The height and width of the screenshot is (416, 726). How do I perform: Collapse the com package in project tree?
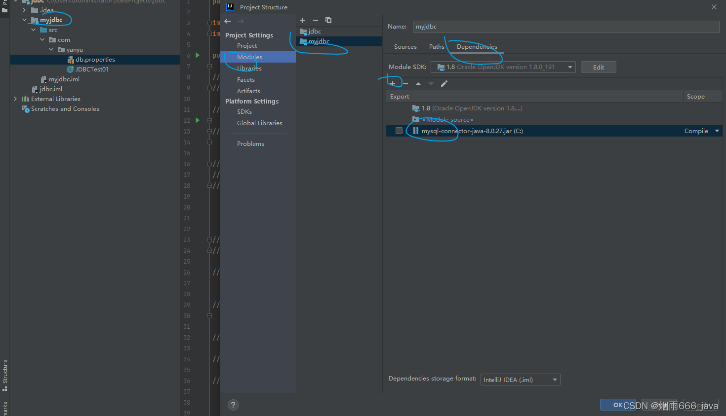click(x=42, y=40)
